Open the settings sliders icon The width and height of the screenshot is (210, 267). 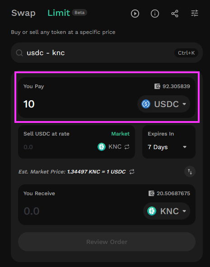195,13
